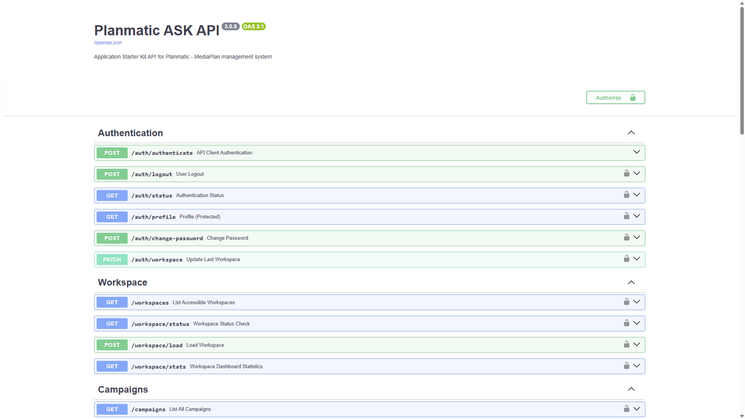745x419 pixels.
Task: Click the lock icon on /workspace/stats row
Action: point(626,366)
